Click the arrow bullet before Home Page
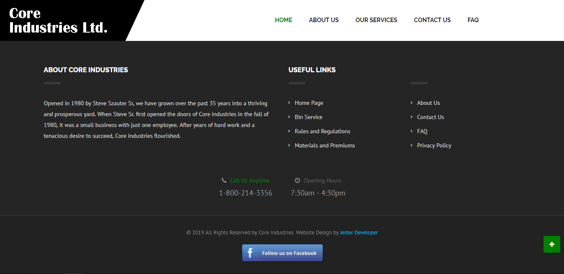 point(290,103)
